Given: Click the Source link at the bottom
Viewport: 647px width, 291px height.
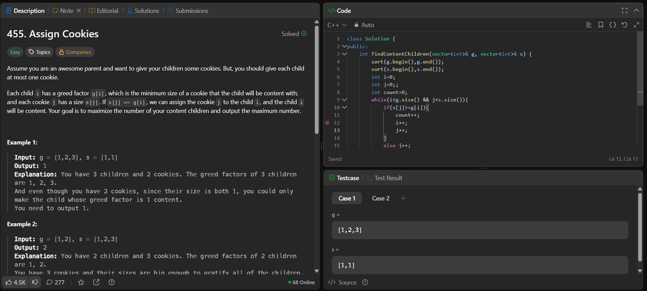Looking at the screenshot, I should click(x=342, y=282).
